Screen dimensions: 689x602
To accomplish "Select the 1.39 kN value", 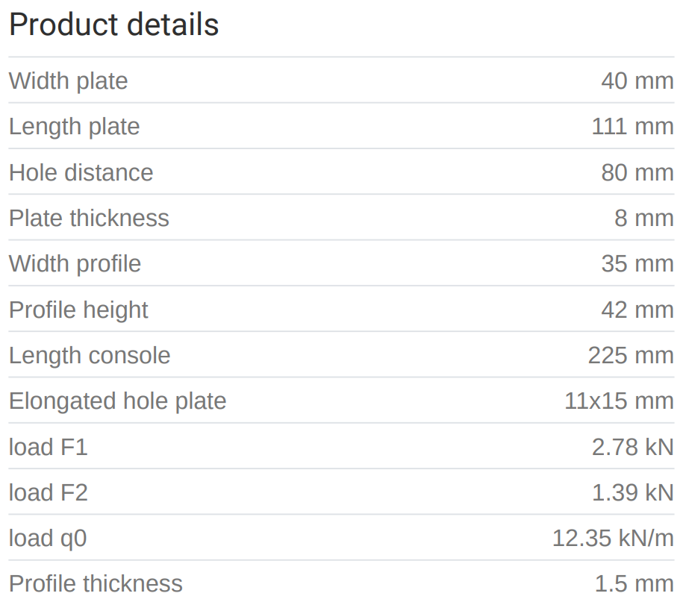I will point(632,492).
